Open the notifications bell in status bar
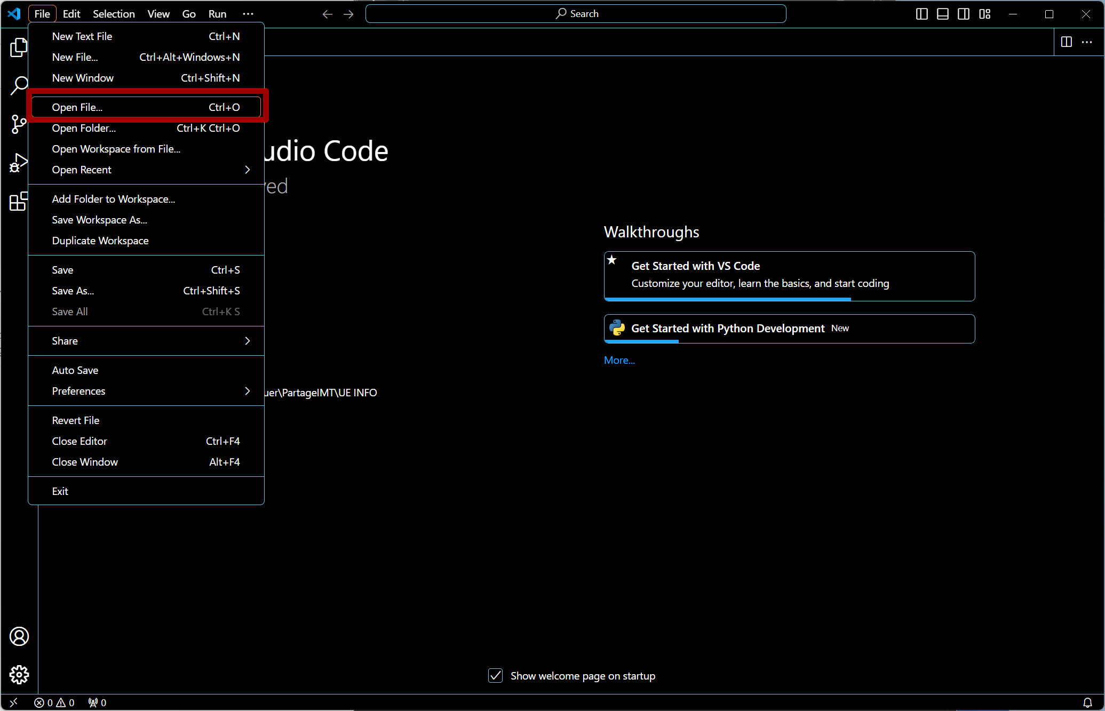 tap(1087, 702)
